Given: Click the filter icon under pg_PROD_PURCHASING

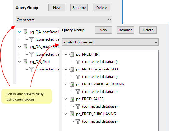Looking at the screenshot, I should coord(78,121).
